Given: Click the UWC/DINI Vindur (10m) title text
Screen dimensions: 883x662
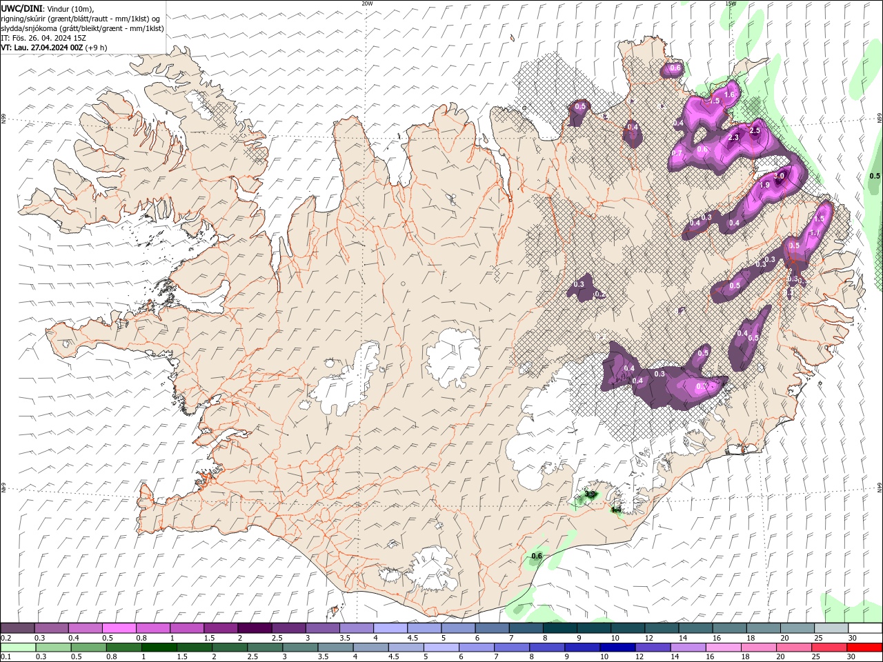Looking at the screenshot, I should coord(48,8).
